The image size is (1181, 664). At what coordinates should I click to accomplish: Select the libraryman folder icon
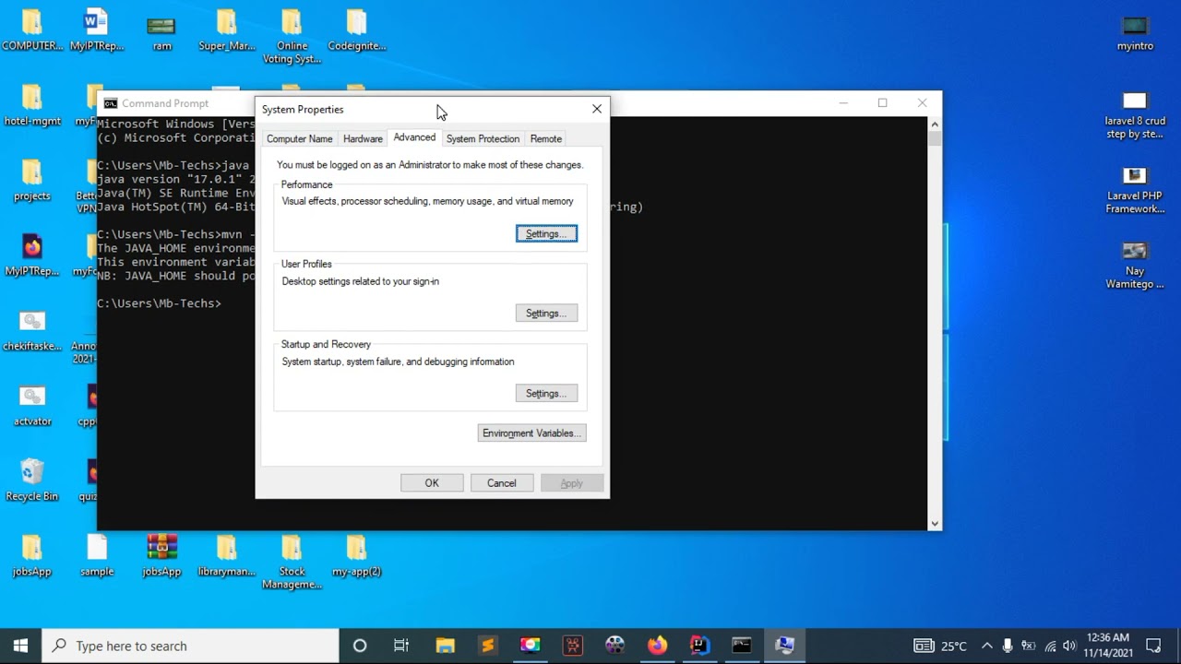(x=227, y=556)
